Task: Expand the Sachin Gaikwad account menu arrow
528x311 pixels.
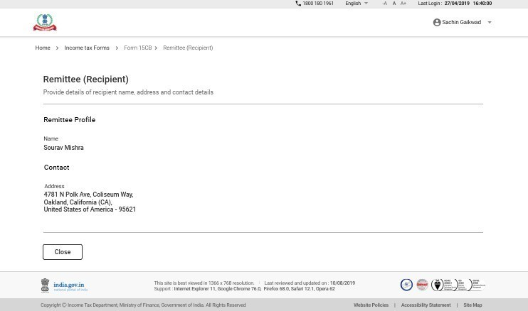Action: [490, 23]
